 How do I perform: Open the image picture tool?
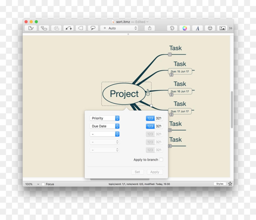pos(222,28)
